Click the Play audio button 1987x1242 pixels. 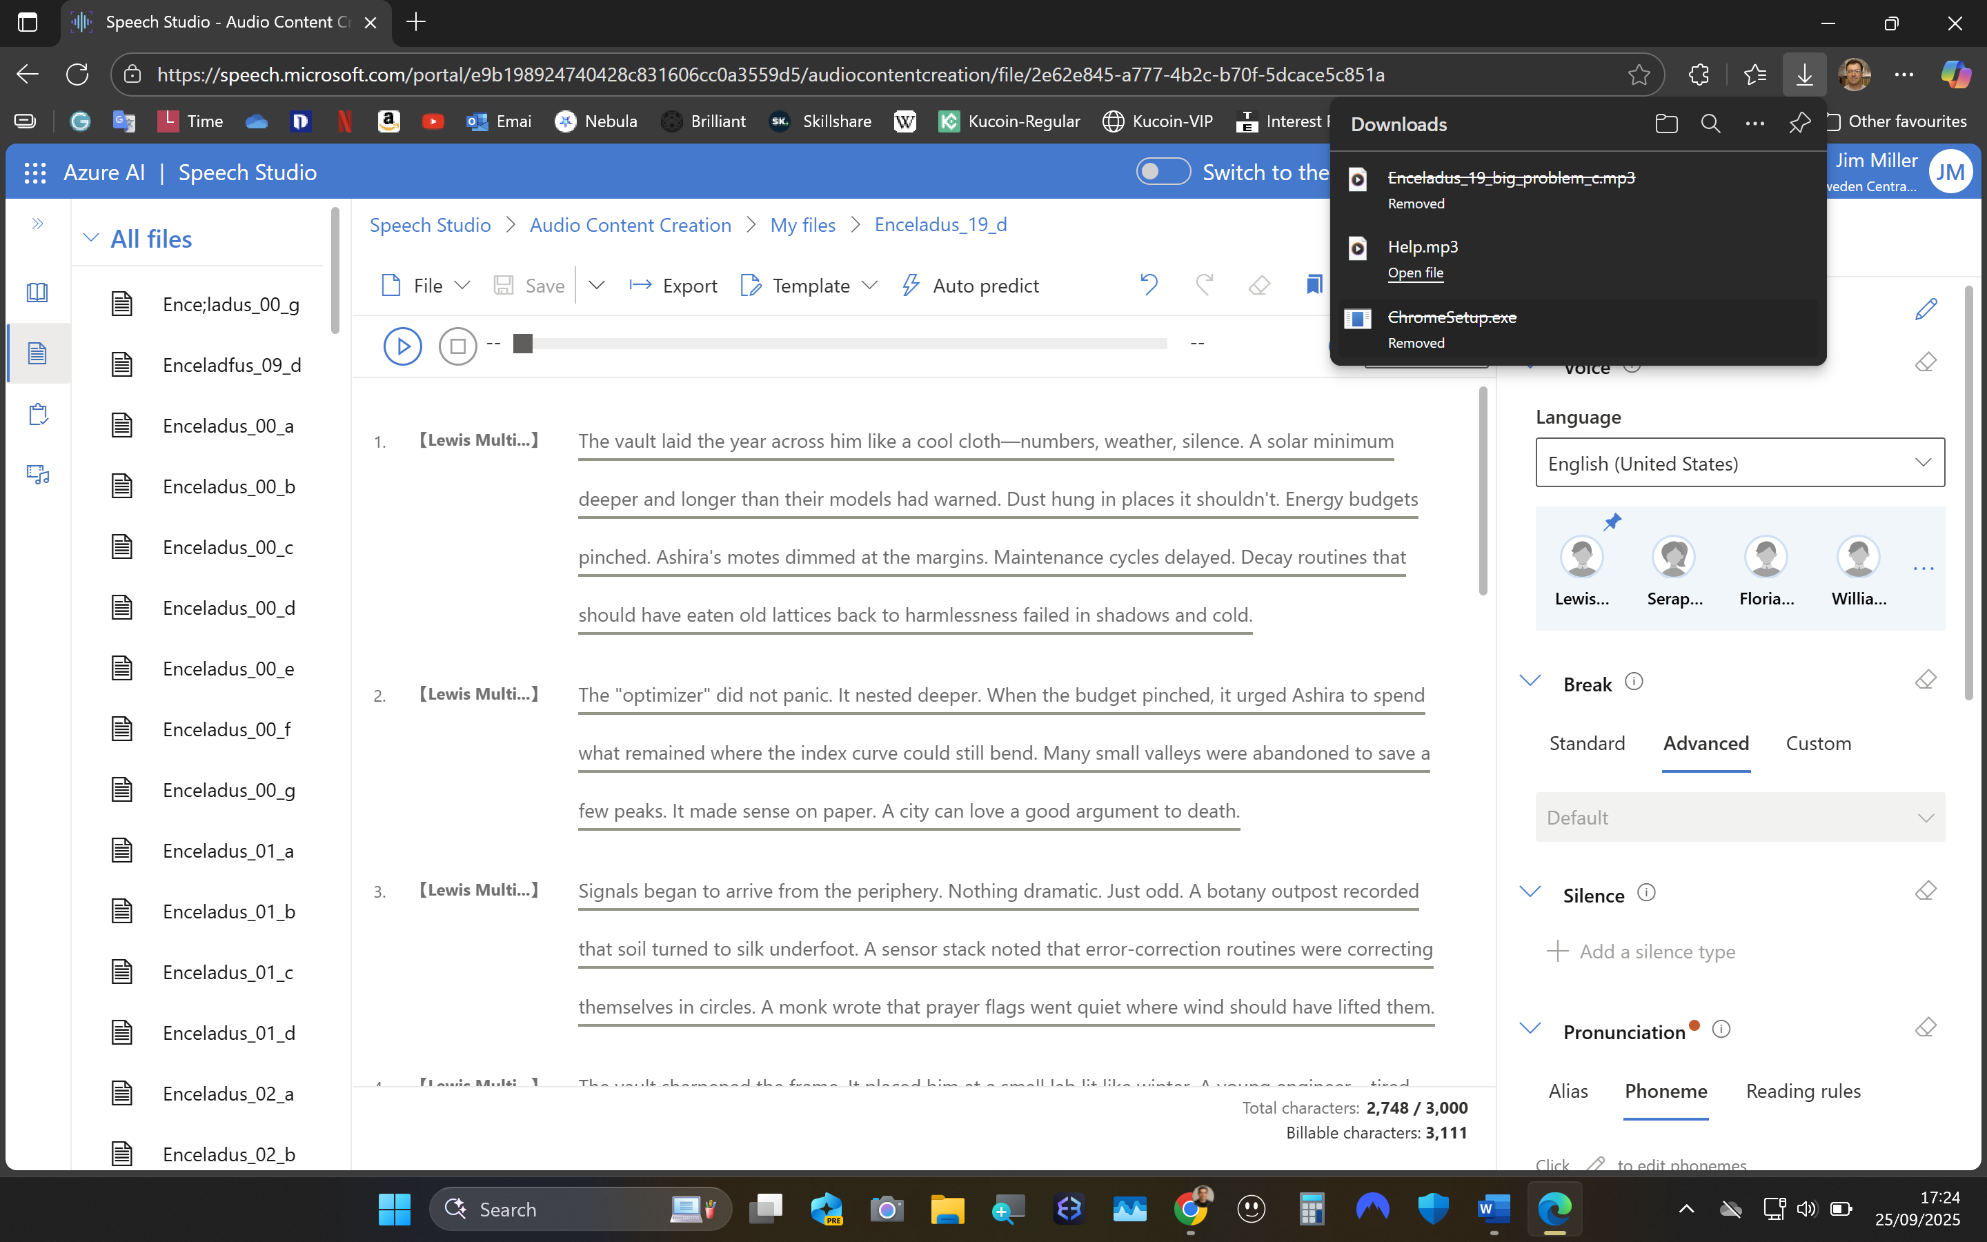(x=402, y=346)
